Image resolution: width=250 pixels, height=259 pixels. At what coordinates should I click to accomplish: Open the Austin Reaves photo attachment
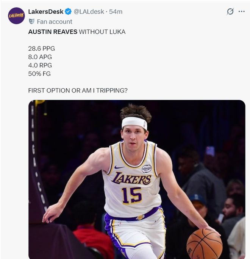tap(137, 179)
